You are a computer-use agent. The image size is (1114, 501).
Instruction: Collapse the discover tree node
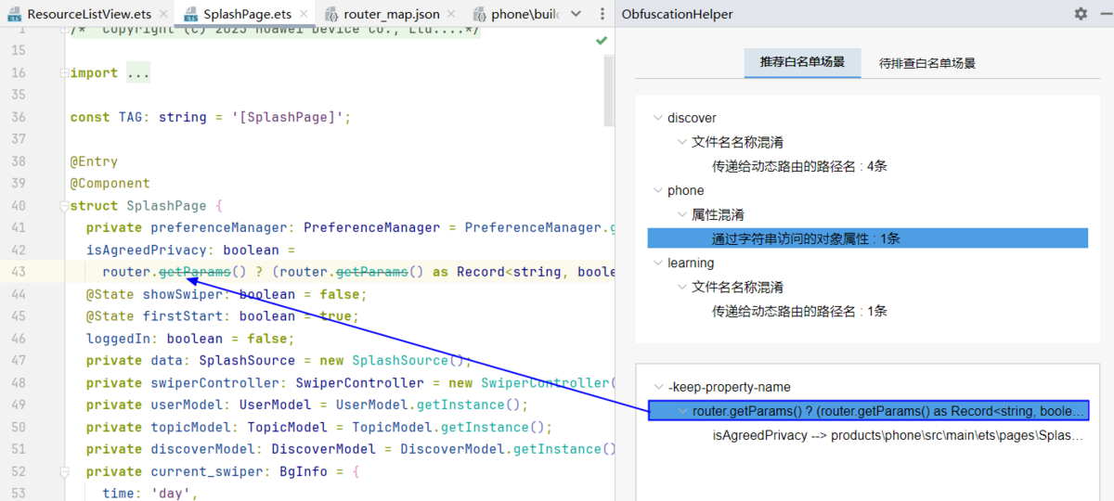pos(656,118)
